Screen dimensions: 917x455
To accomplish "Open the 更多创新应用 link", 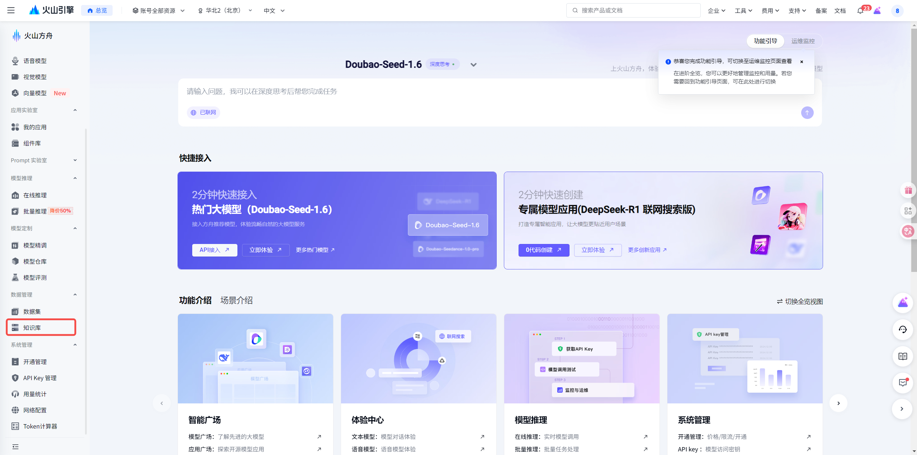I will [x=647, y=250].
